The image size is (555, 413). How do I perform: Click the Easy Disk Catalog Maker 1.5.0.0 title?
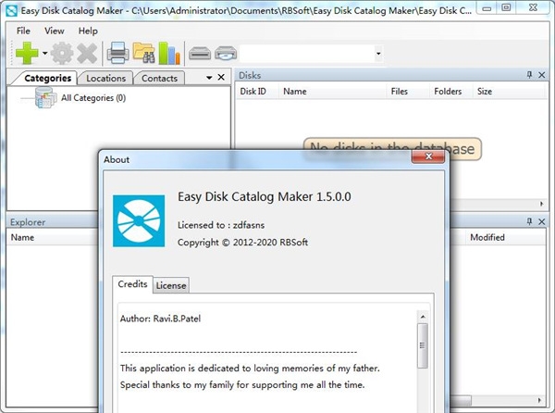click(x=265, y=196)
